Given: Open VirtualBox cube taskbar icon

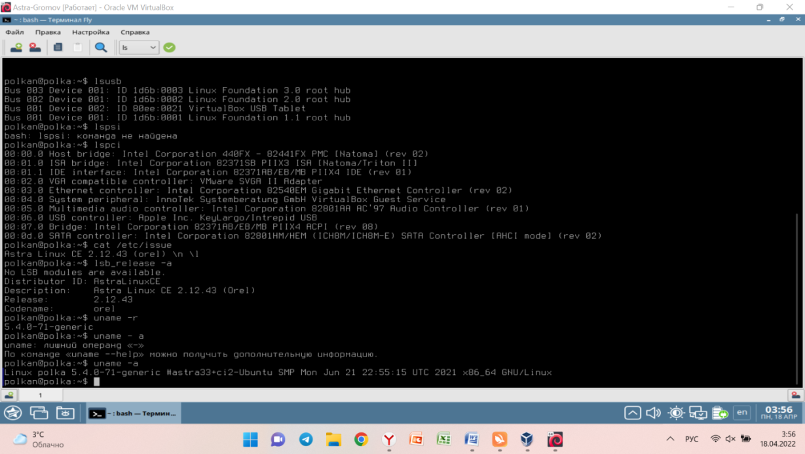Looking at the screenshot, I should coord(527,439).
